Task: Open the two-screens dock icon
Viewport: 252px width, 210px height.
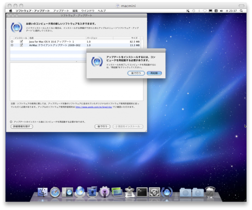Action: (x=117, y=192)
